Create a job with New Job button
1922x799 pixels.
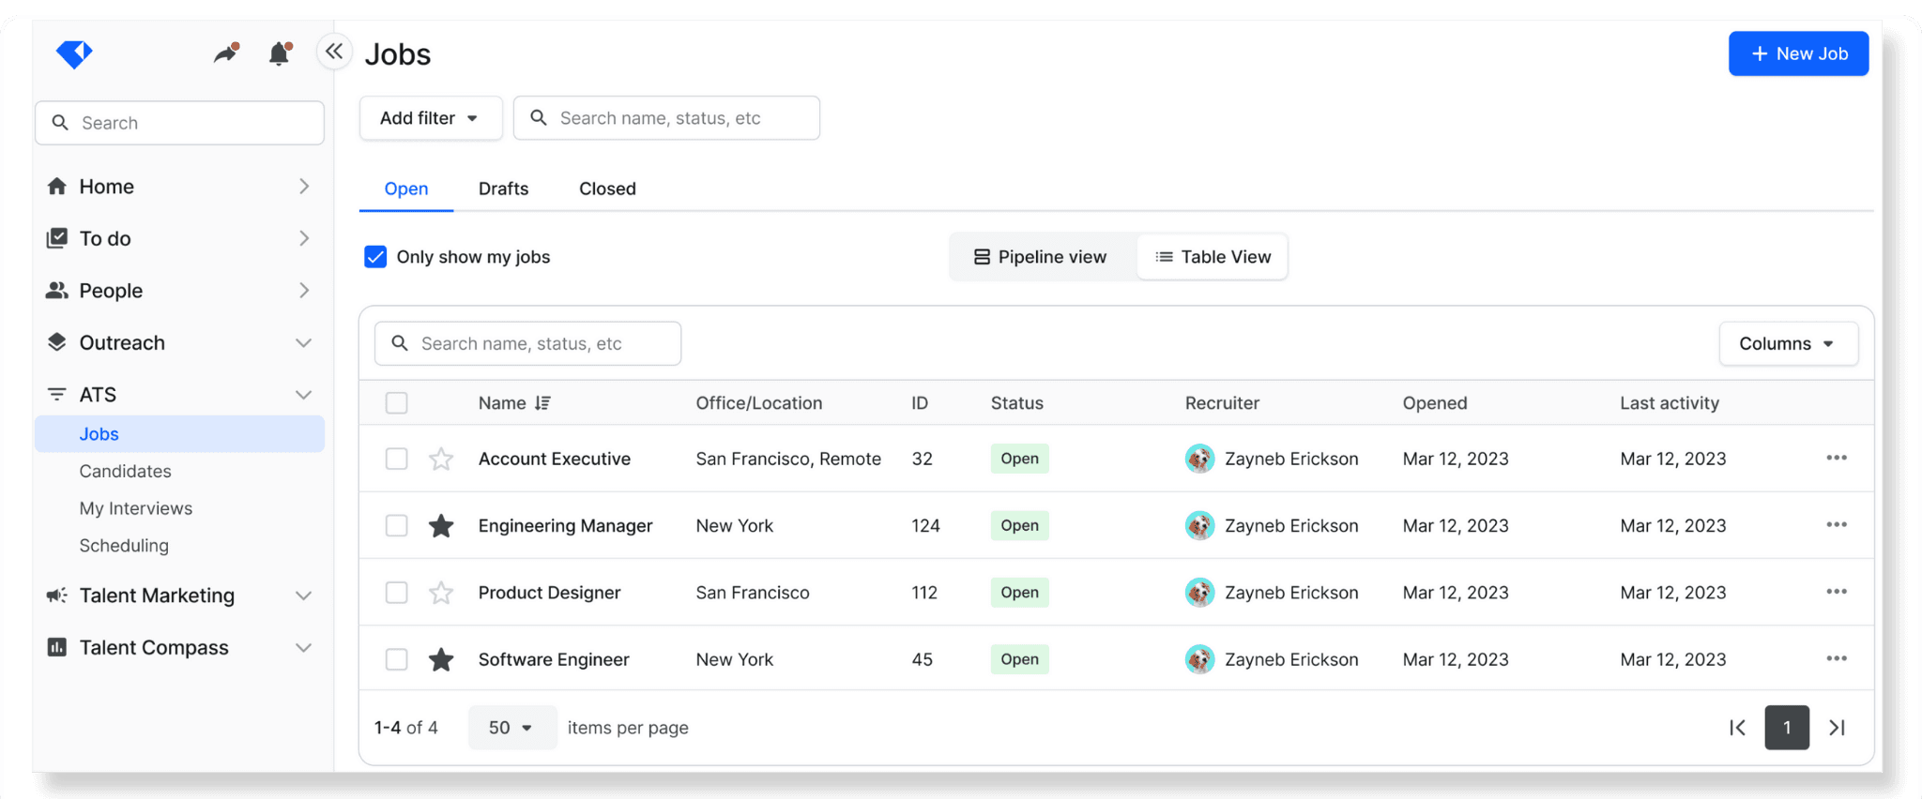[x=1798, y=54]
